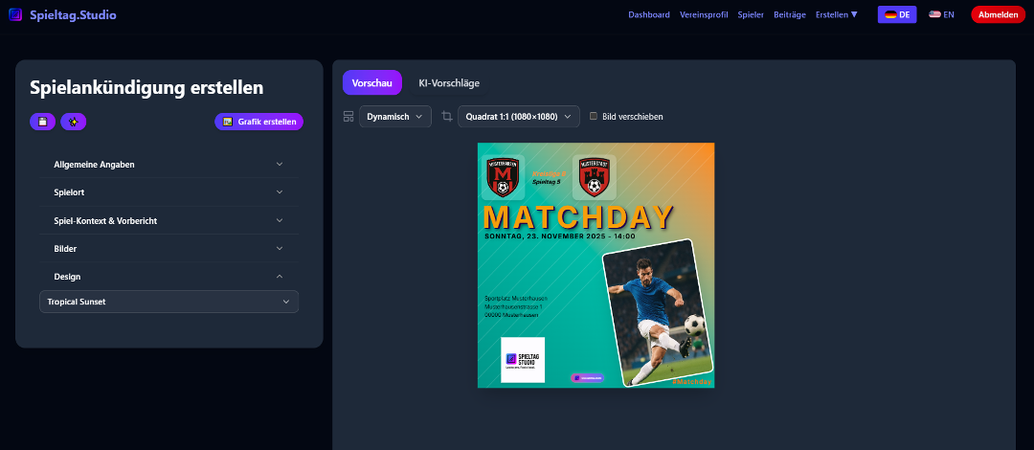Expand Spiel-Kontext & Vorbericht section
Viewport: 1034px width, 450px height.
click(169, 220)
